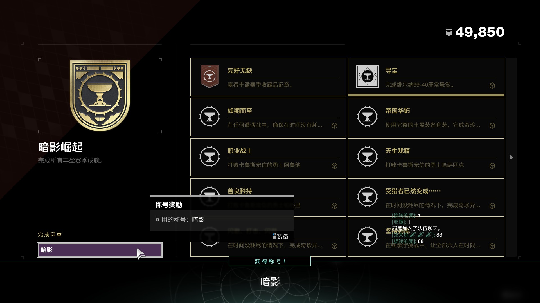Click the 如期而至 chalice gear icon
The image size is (540, 303).
(210, 116)
